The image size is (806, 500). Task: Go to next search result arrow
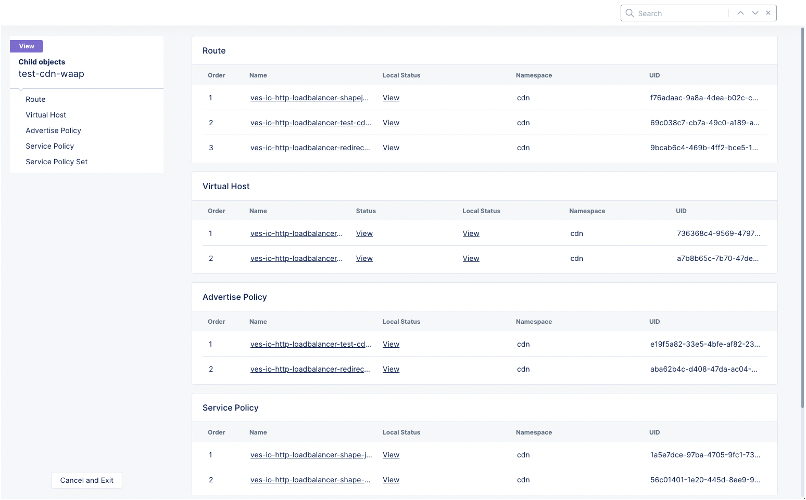pyautogui.click(x=755, y=13)
